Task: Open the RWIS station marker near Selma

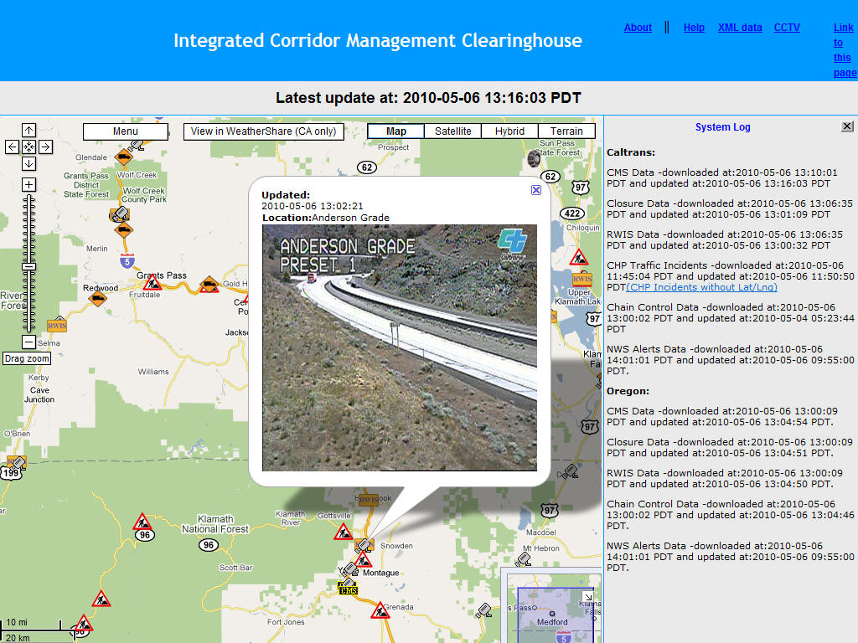Action: coord(57,325)
